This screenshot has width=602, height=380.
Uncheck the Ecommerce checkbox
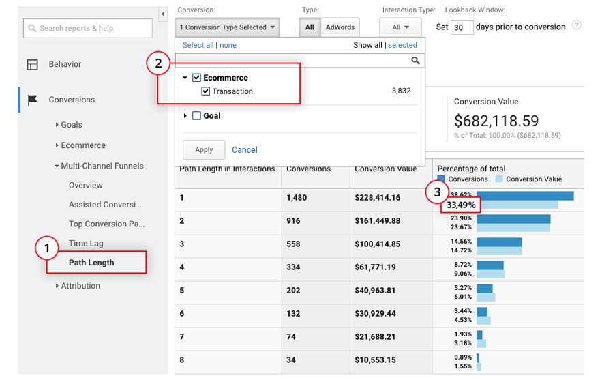pyautogui.click(x=196, y=78)
